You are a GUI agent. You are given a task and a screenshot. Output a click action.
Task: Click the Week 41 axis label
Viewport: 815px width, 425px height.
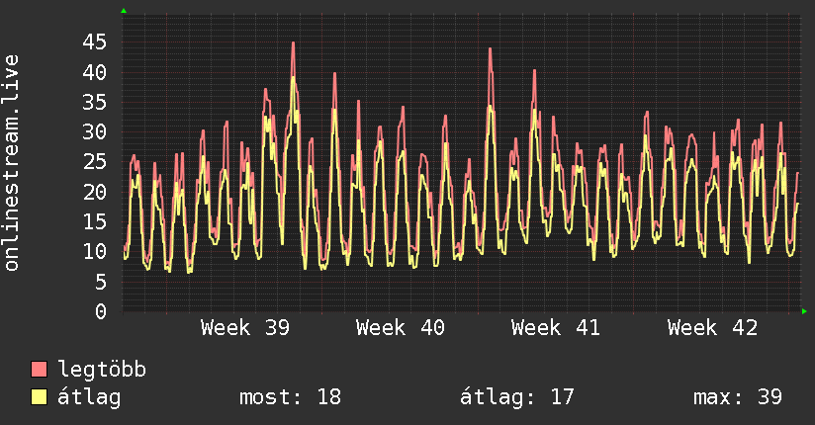click(556, 328)
